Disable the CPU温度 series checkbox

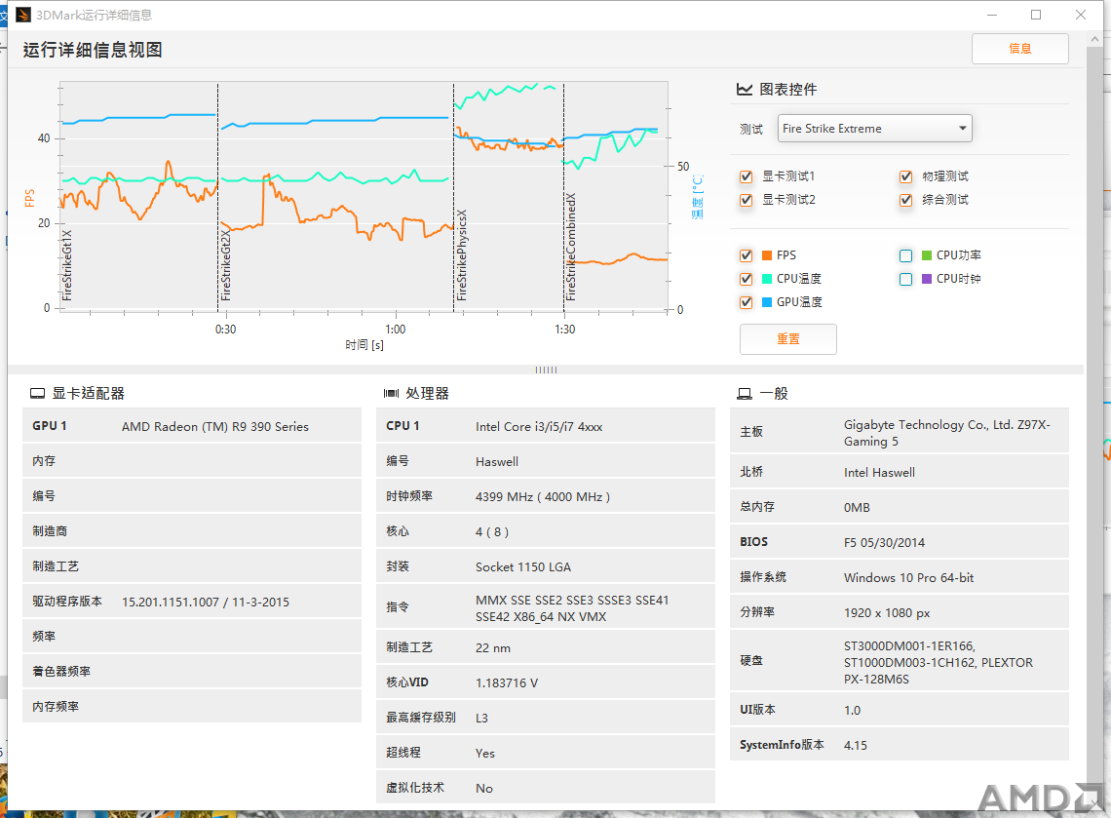click(747, 279)
